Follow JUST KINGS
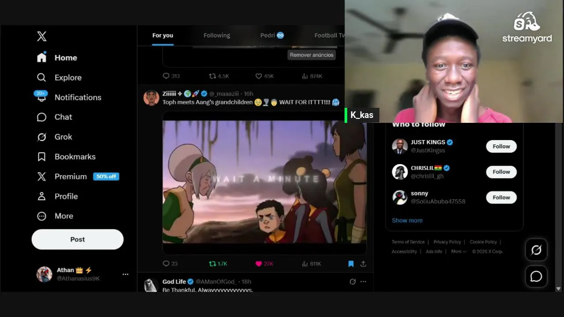The image size is (564, 317). tap(501, 147)
